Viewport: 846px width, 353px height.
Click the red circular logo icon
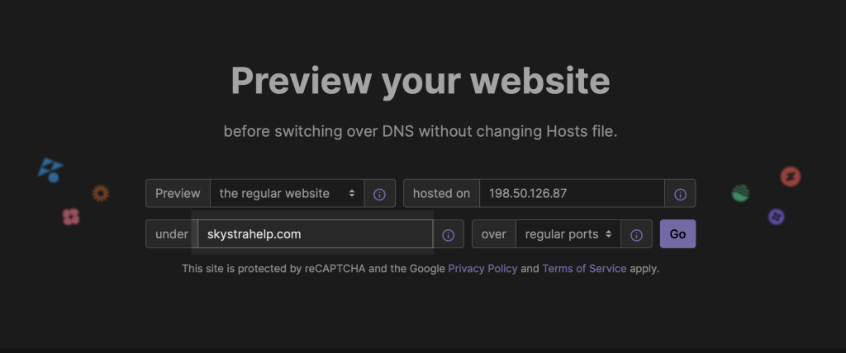[x=791, y=176]
